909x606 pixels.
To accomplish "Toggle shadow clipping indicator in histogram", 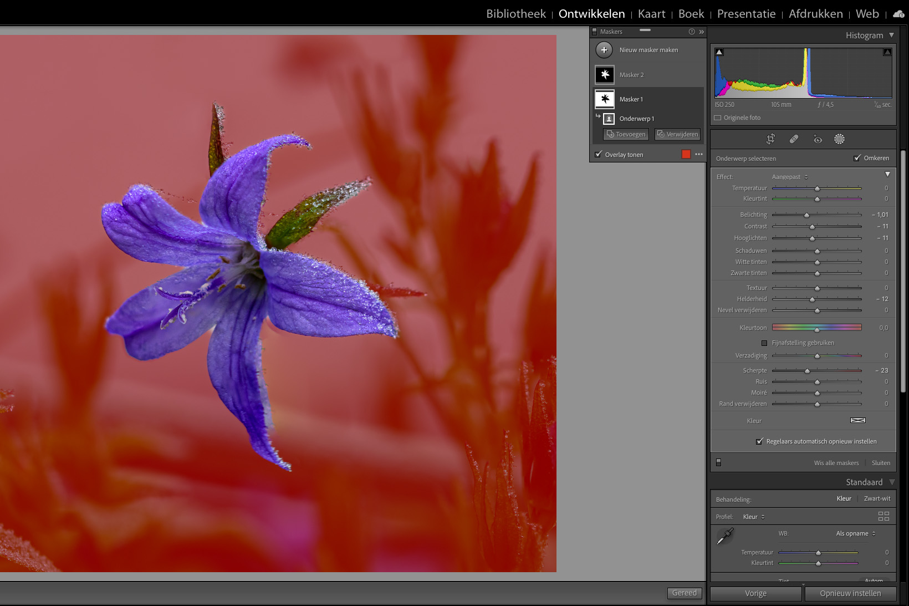I will click(719, 52).
